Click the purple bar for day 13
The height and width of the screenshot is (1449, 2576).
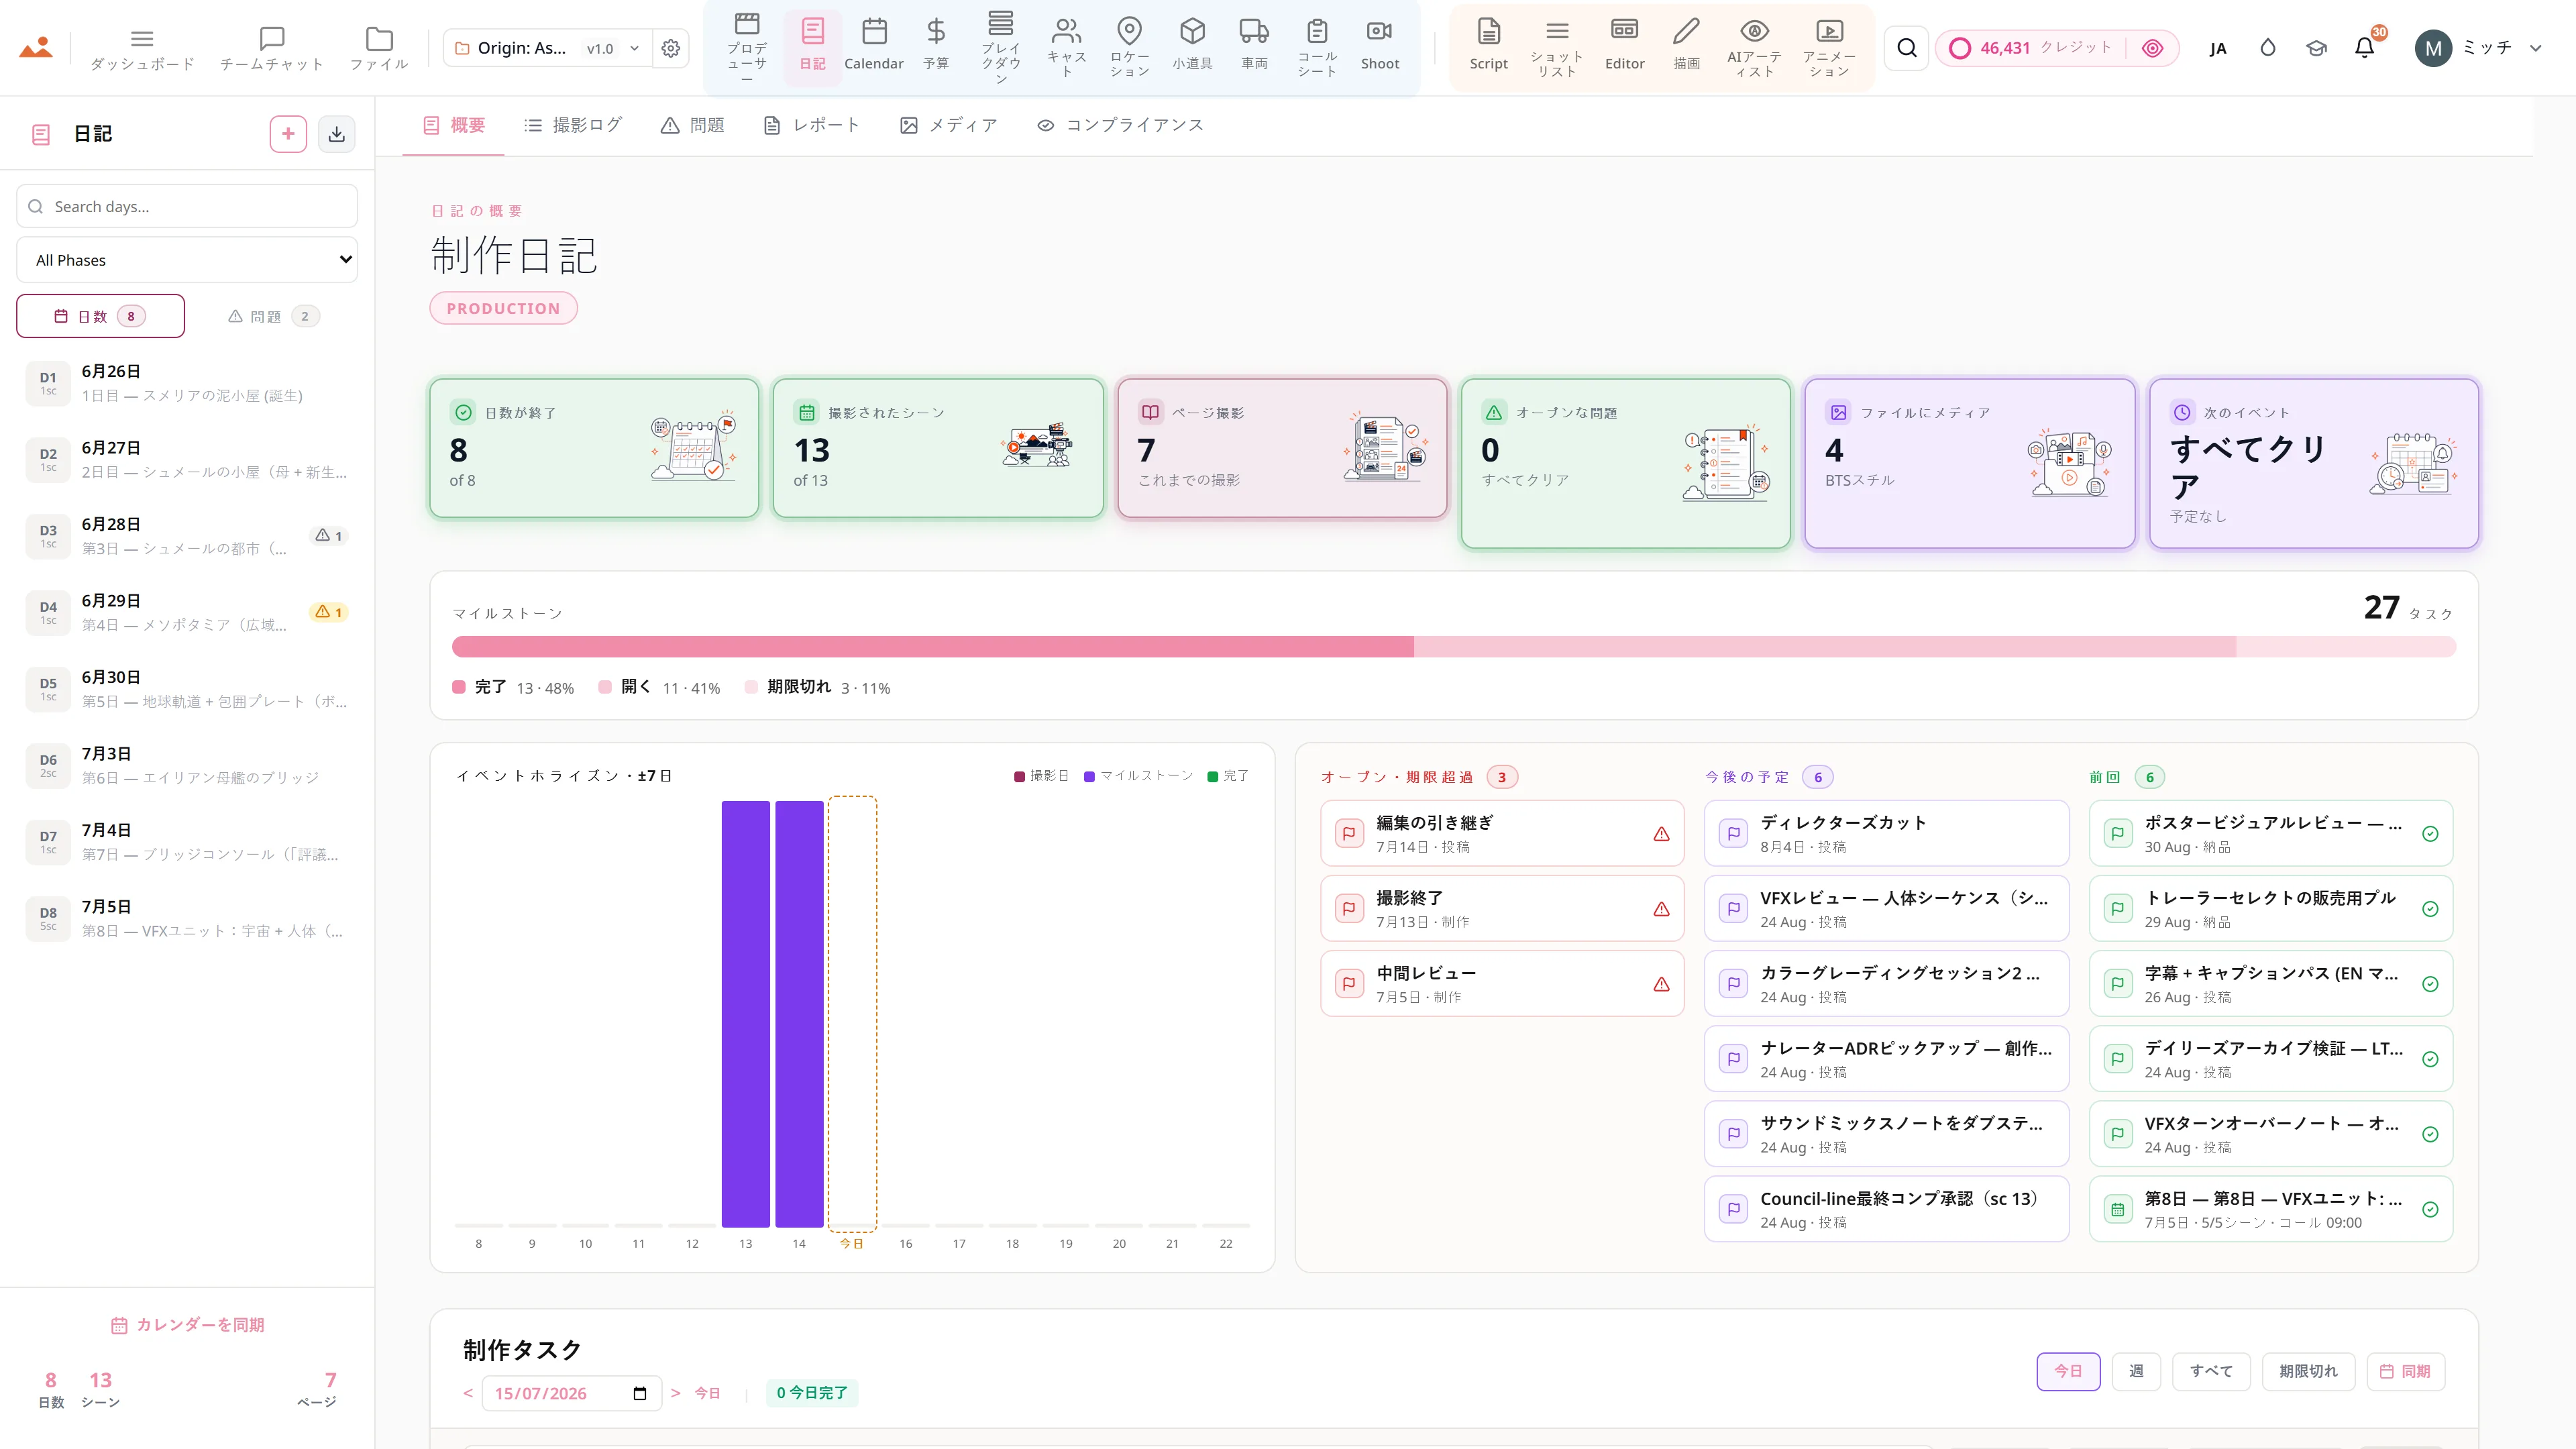point(745,1014)
